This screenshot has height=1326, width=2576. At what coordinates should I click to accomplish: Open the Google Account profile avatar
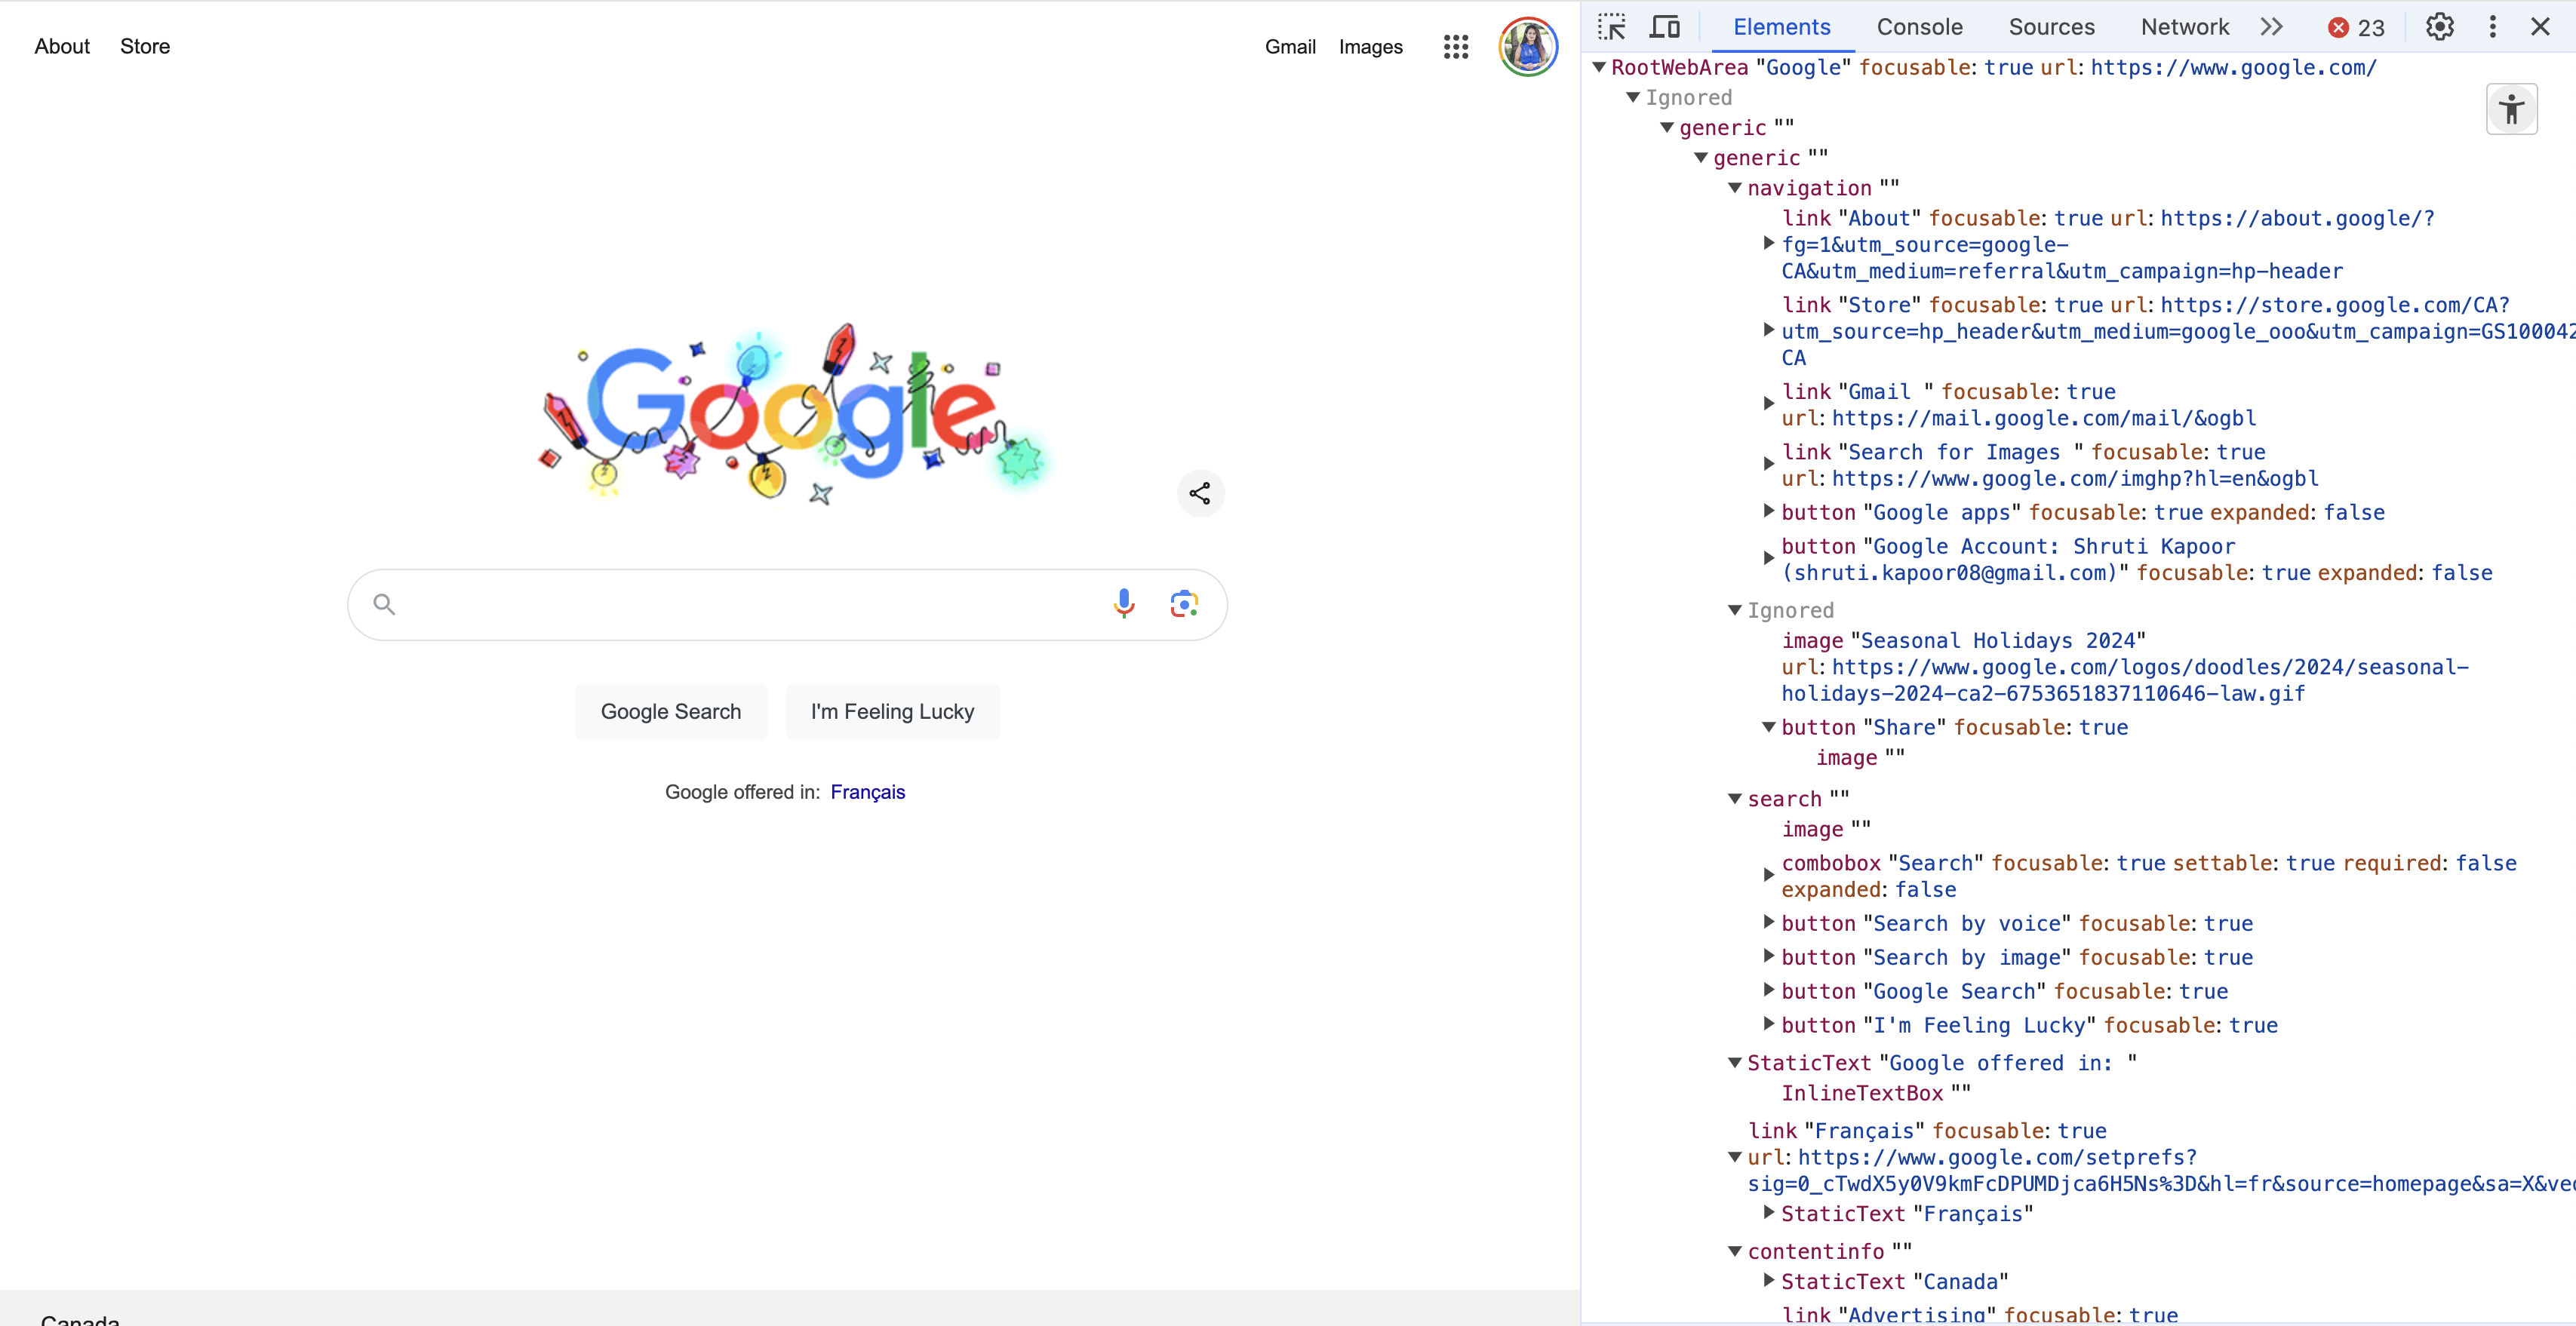tap(1528, 46)
